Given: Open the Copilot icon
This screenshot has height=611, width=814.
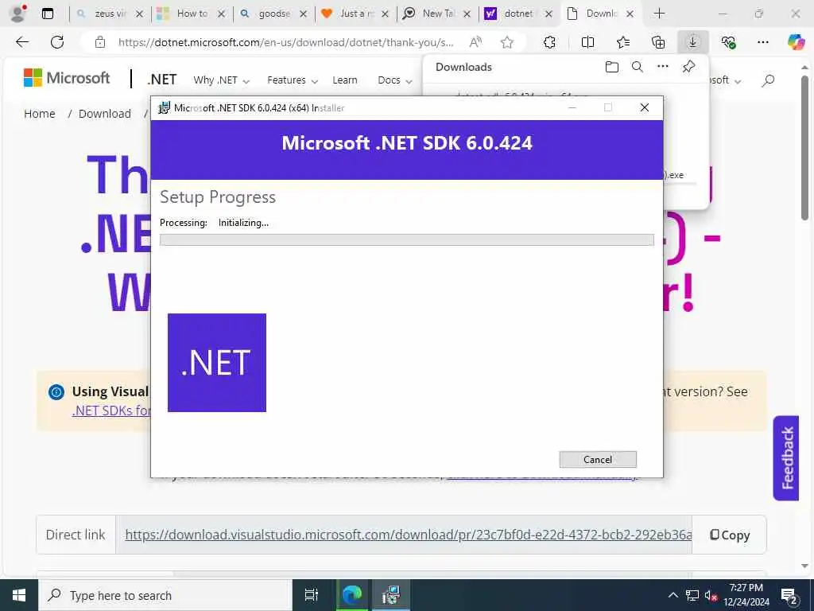Looking at the screenshot, I should 795,42.
